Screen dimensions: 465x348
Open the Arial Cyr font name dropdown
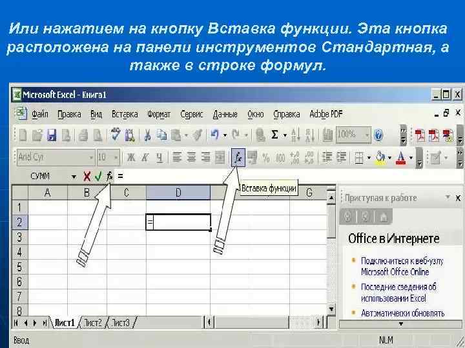coord(91,157)
